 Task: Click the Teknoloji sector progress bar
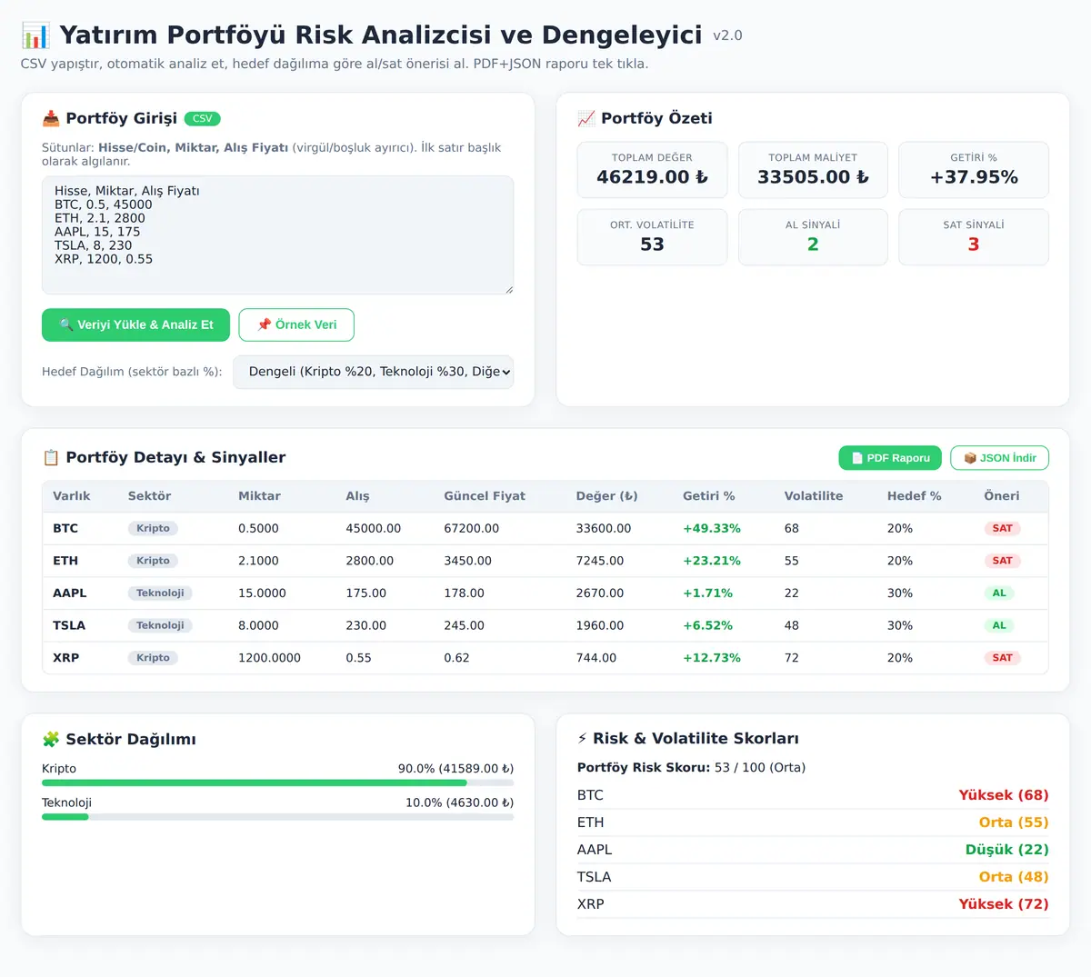pyautogui.click(x=277, y=817)
